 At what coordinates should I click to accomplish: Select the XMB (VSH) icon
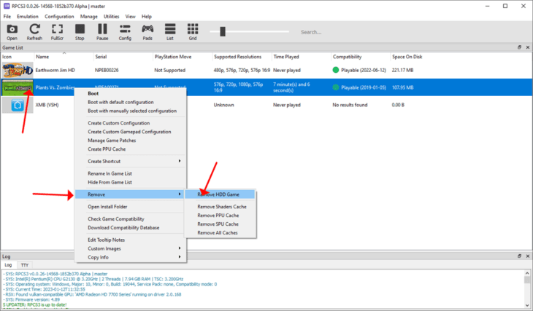(18, 105)
